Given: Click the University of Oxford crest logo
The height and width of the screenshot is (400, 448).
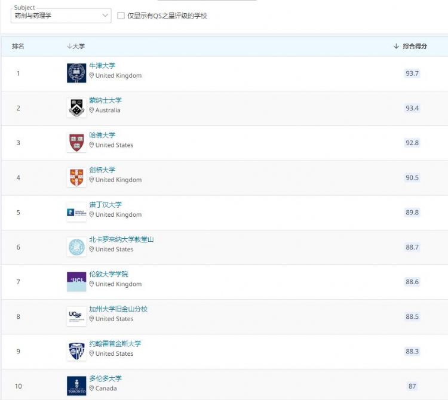Looking at the screenshot, I should [x=76, y=73].
